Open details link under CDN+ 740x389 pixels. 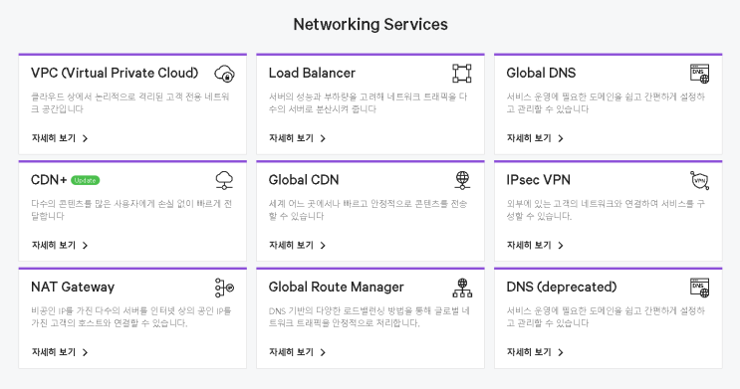tap(60, 245)
